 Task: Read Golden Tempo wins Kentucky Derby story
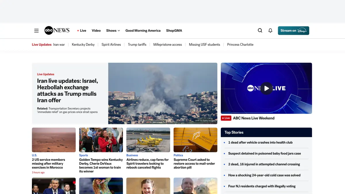(x=101, y=166)
